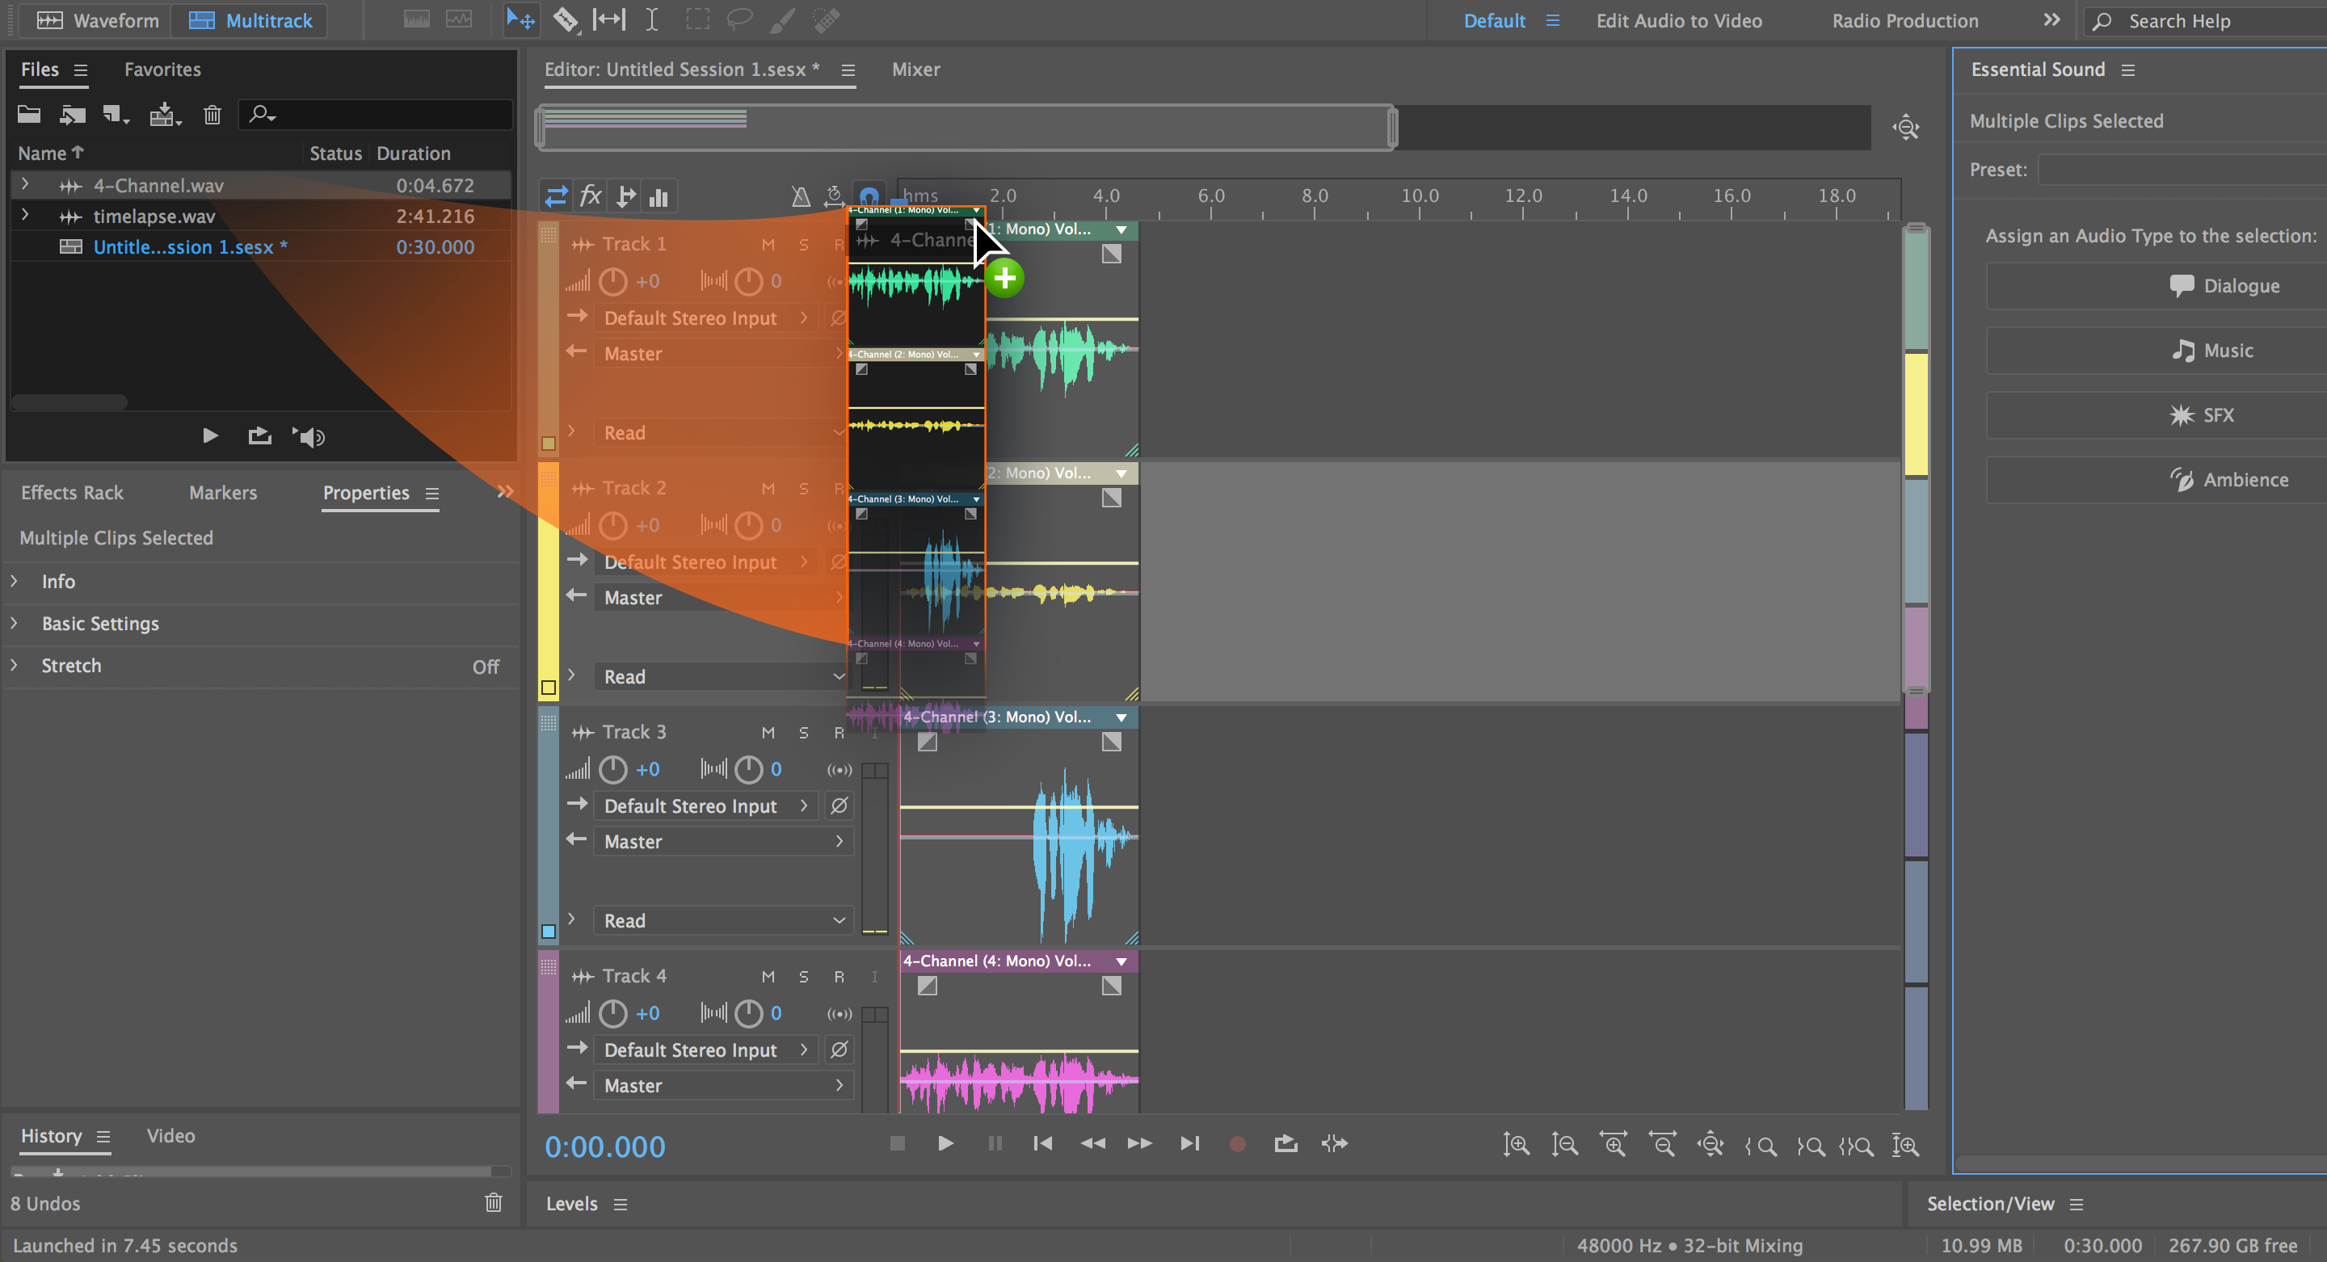Click the Move tool icon
2327x1262 pixels.
pos(521,19)
